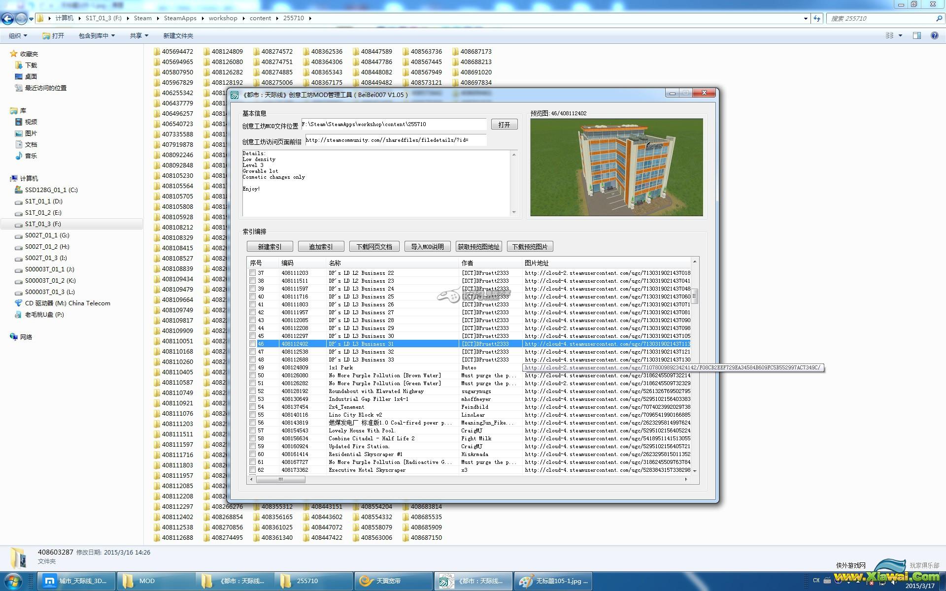The image size is (946, 591).
Task: Click the search magnifier icon in Explorer
Action: [939, 18]
